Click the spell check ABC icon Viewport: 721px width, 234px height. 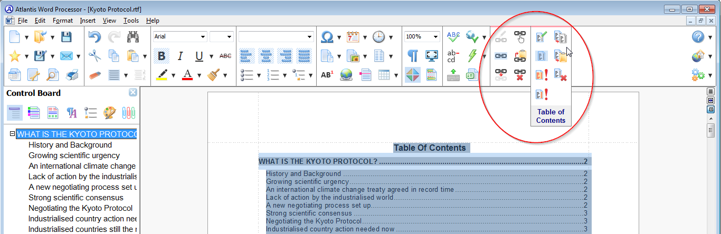coord(453,37)
